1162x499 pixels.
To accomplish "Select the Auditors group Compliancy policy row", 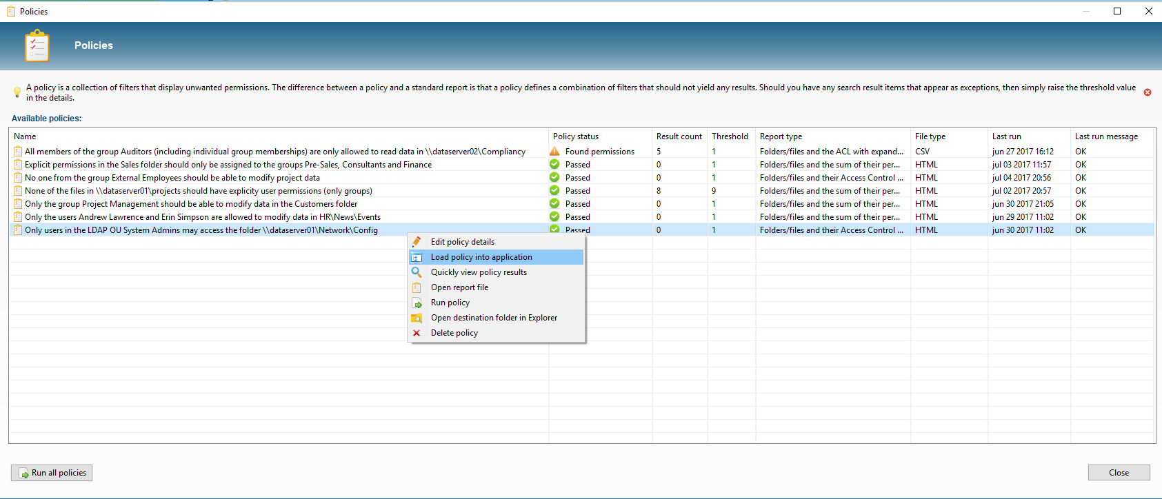I will pyautogui.click(x=274, y=152).
